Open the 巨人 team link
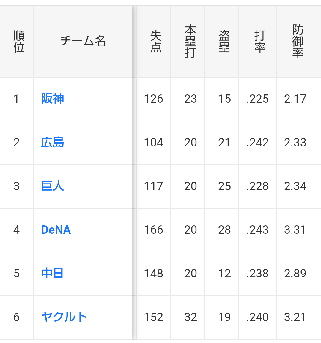The width and height of the screenshot is (321, 343). [x=53, y=186]
